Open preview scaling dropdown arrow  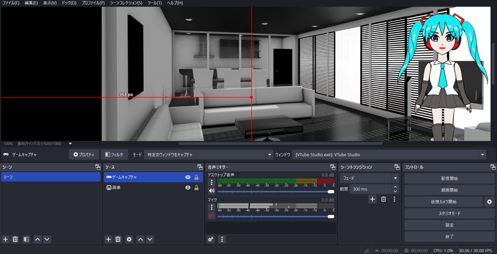point(70,143)
